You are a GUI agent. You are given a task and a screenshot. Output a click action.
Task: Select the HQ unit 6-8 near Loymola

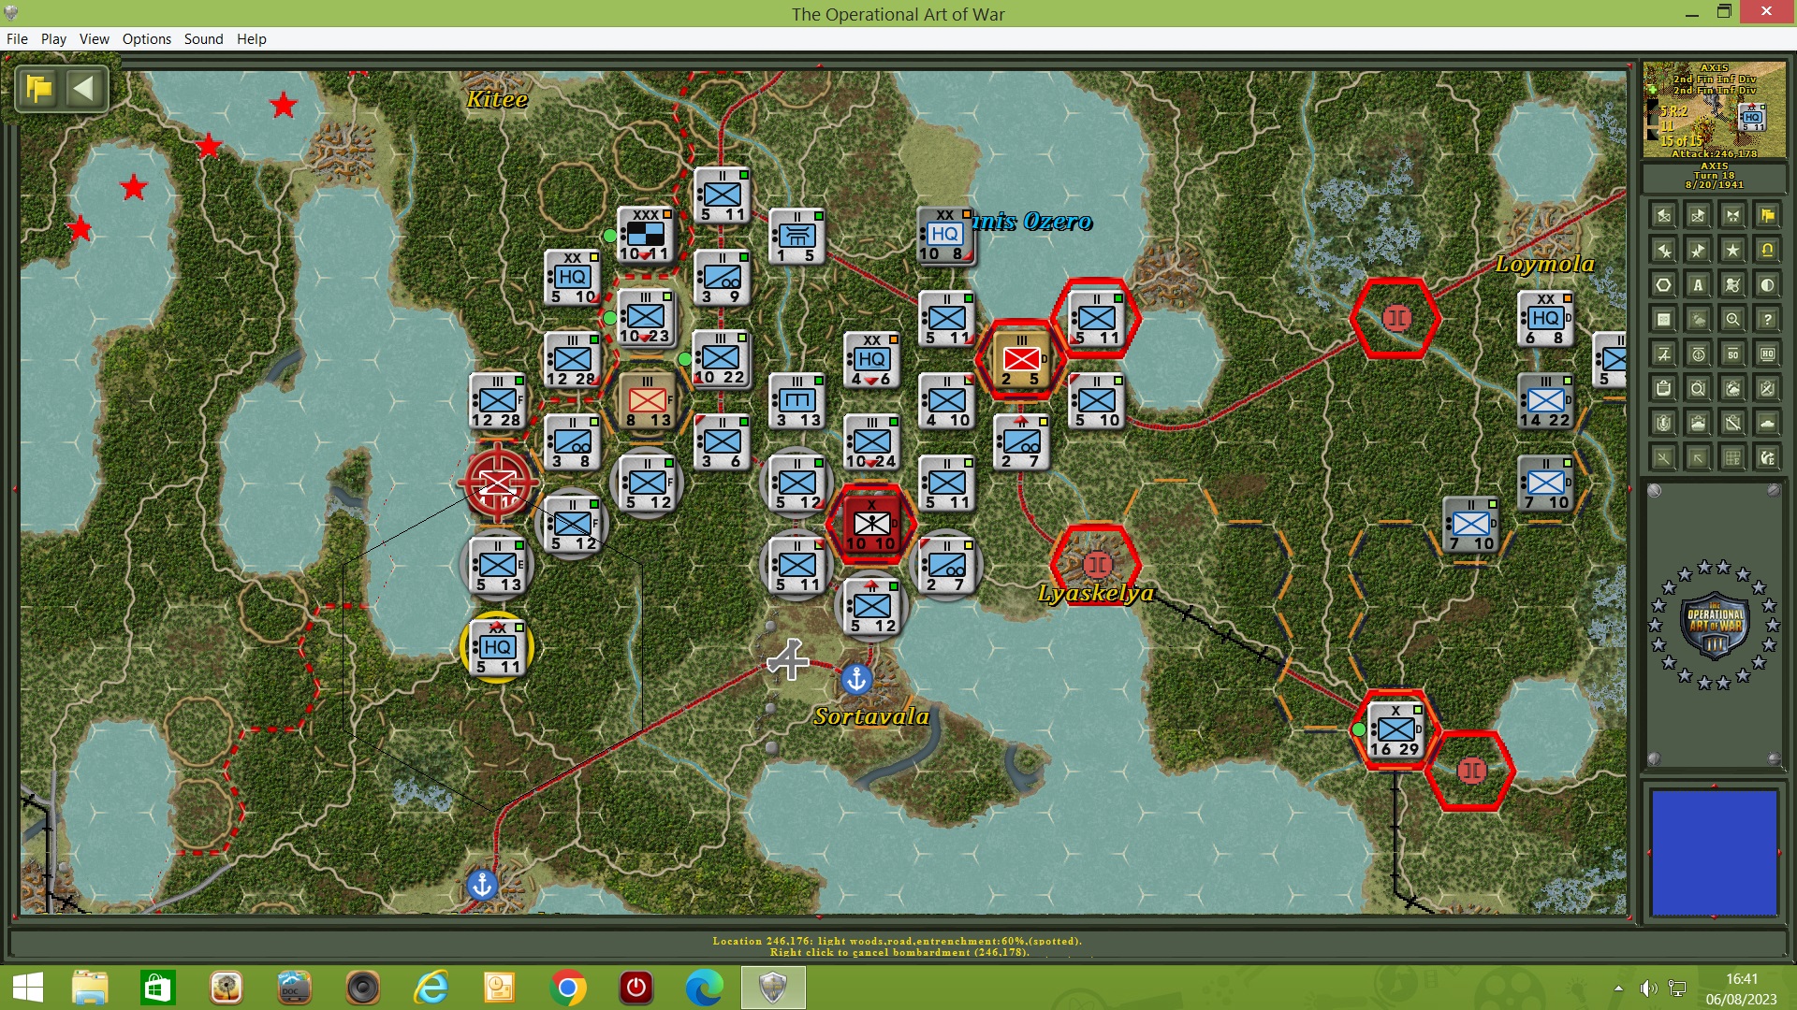[1545, 318]
